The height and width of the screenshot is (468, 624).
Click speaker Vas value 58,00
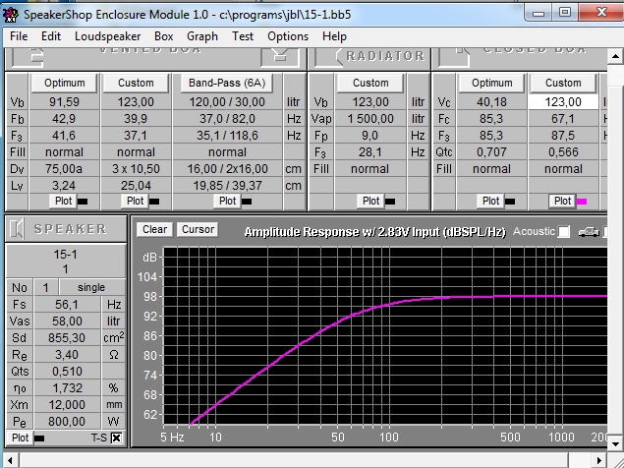[67, 322]
